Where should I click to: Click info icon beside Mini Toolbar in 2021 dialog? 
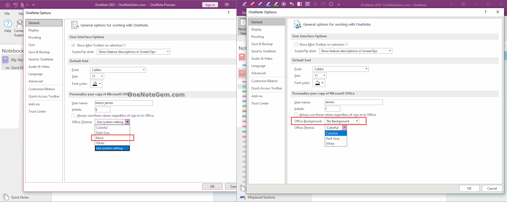(x=124, y=45)
